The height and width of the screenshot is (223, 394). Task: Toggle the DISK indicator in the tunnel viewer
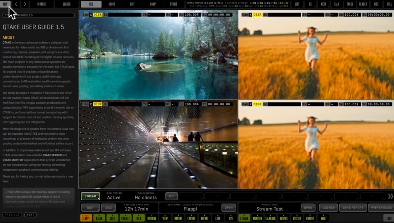pyautogui.click(x=98, y=104)
